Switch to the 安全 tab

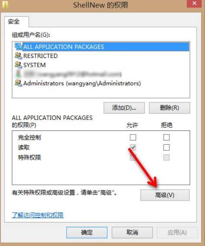pyautogui.click(x=14, y=22)
